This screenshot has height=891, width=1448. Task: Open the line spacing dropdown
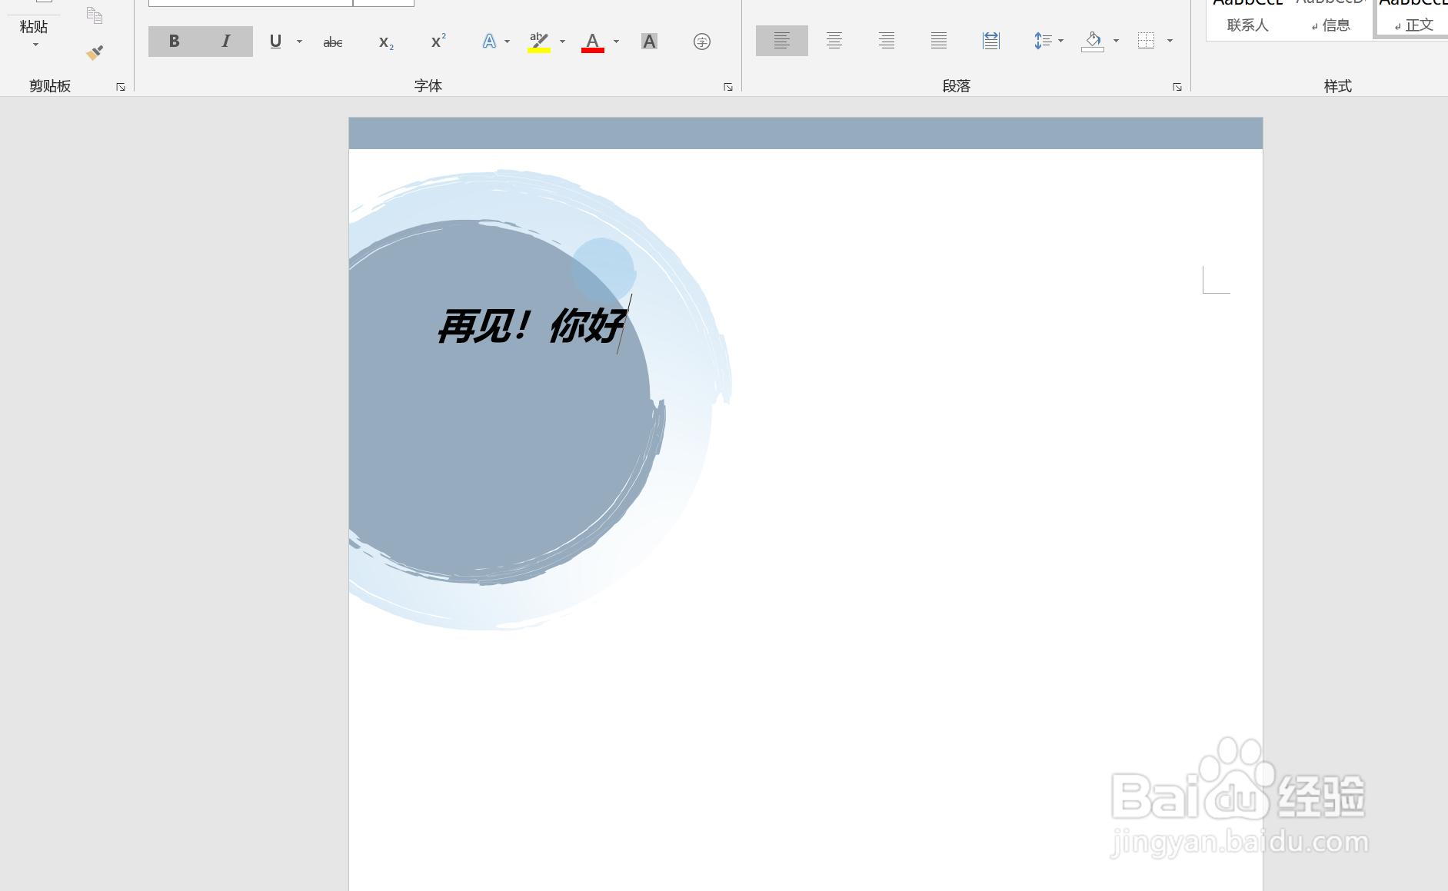1060,41
